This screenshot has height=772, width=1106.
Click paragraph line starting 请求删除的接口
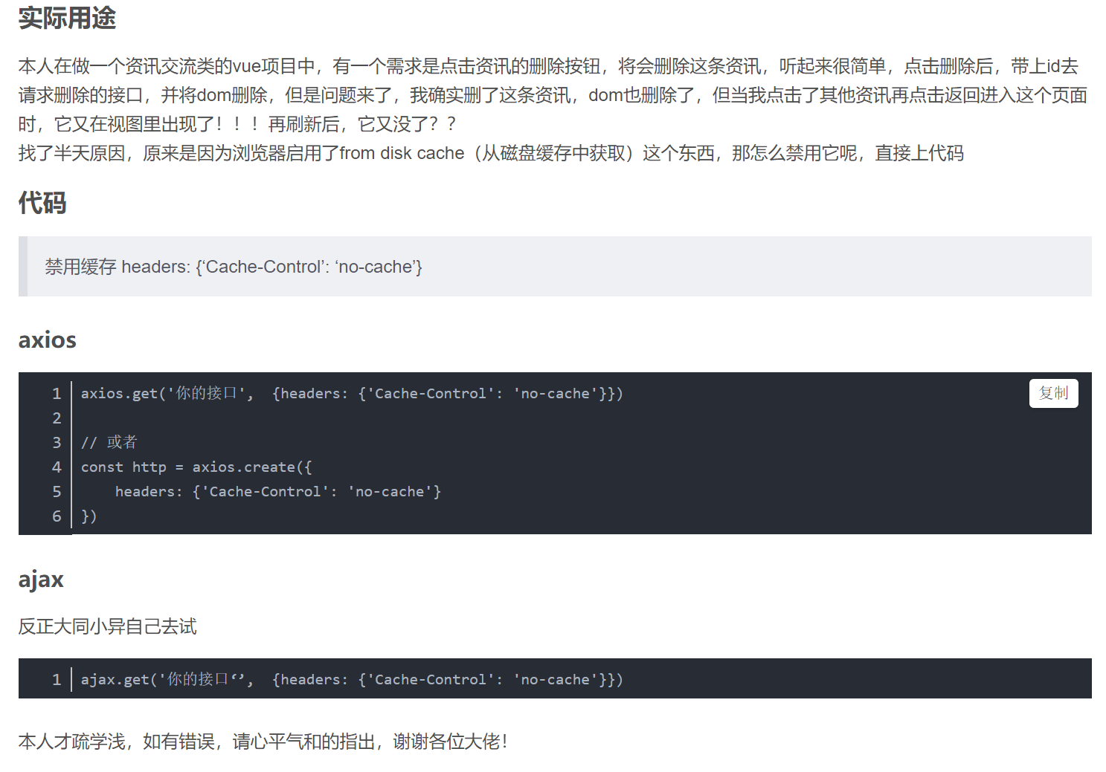tap(553, 95)
